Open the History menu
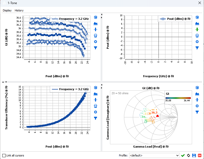204x159 pixels. click(19, 10)
